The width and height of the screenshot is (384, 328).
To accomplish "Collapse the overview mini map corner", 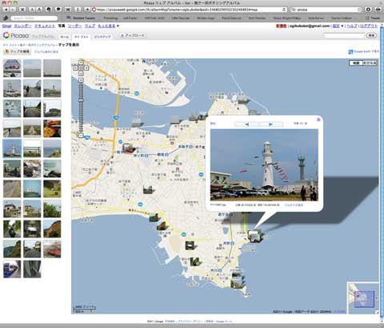I will (377, 312).
